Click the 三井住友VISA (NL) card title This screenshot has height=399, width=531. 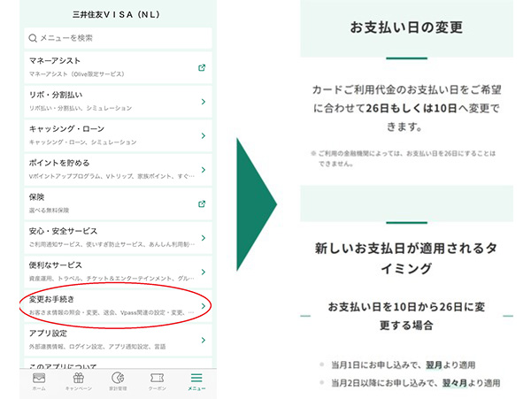(x=116, y=14)
